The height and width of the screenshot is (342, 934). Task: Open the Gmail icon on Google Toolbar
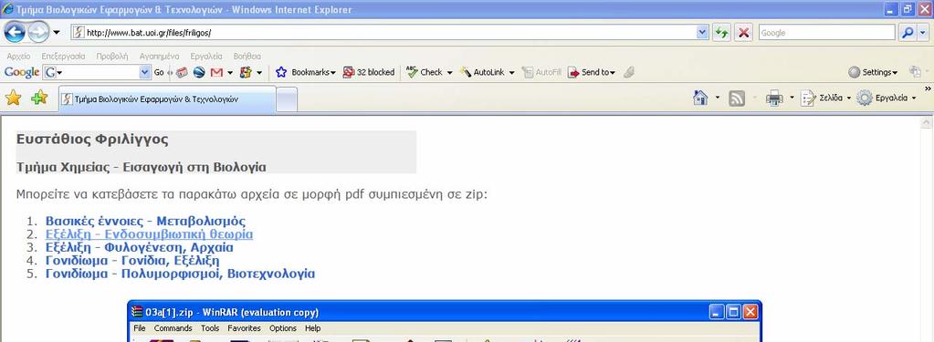[216, 72]
